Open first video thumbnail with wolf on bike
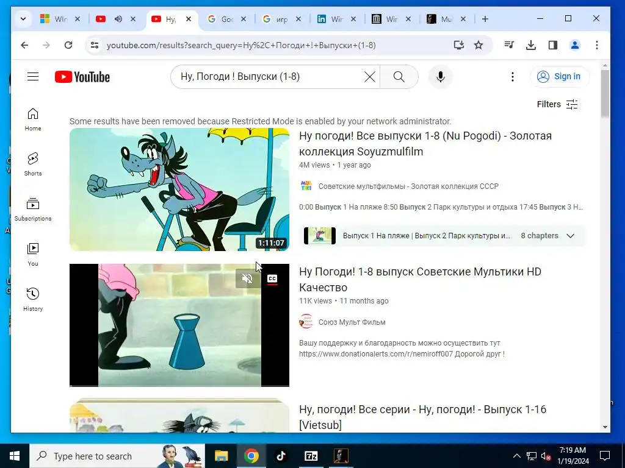625x468 pixels. click(179, 189)
